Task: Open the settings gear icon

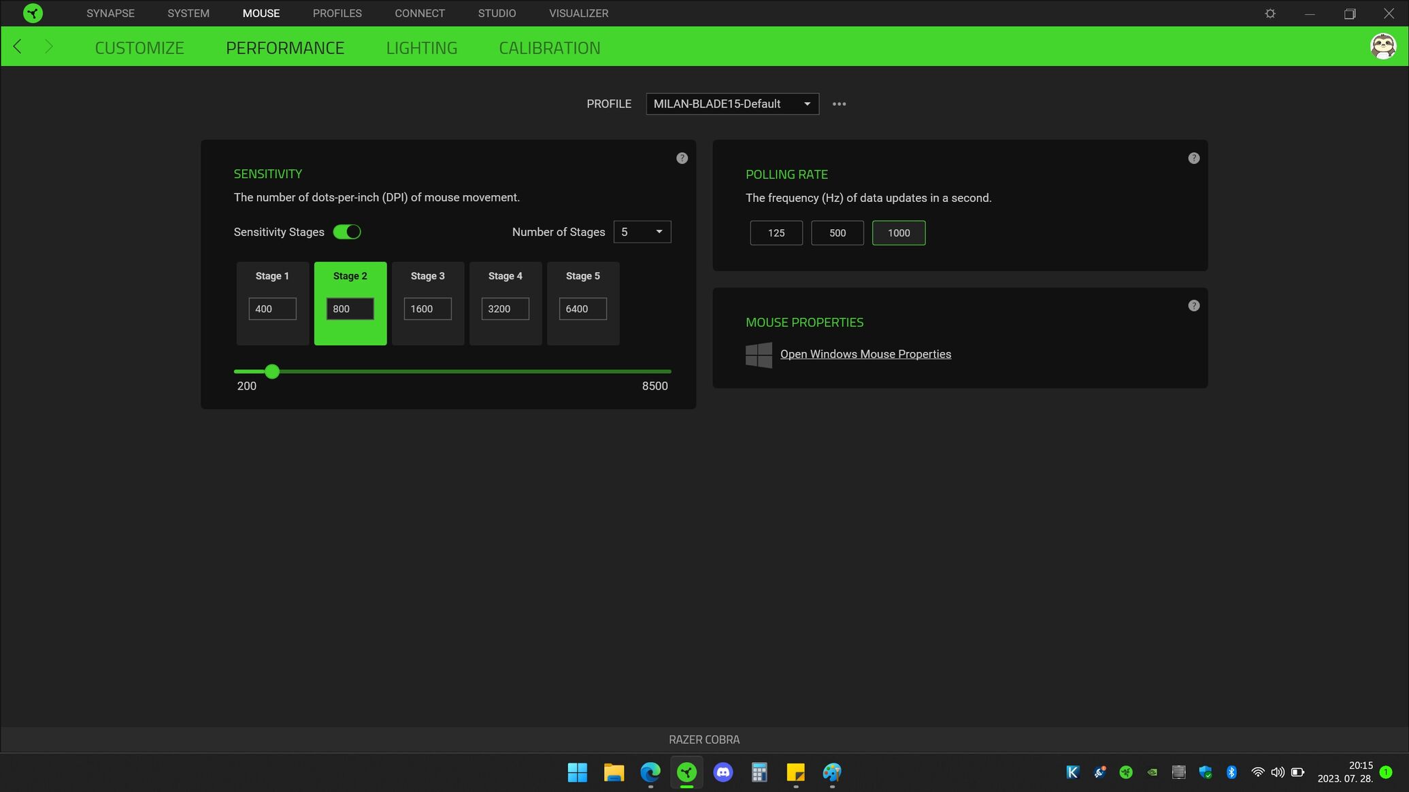Action: pos(1270,14)
